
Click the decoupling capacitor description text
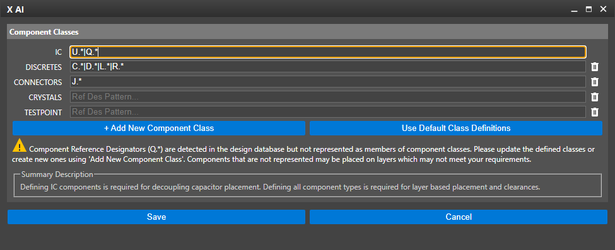pos(280,187)
